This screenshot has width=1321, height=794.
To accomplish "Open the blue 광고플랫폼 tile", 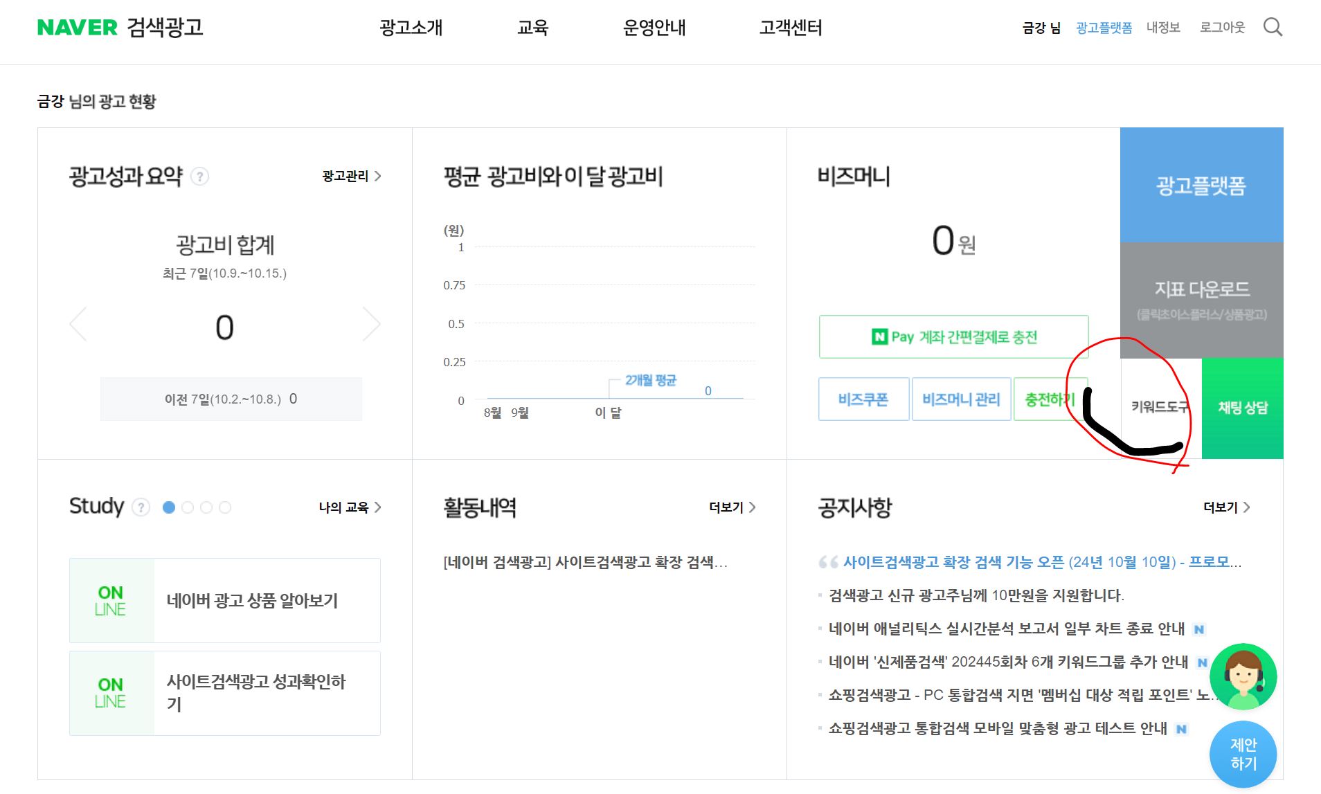I will (x=1201, y=185).
